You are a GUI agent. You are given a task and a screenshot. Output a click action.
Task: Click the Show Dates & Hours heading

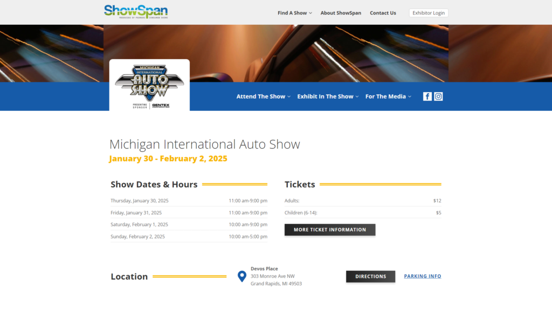(x=154, y=185)
